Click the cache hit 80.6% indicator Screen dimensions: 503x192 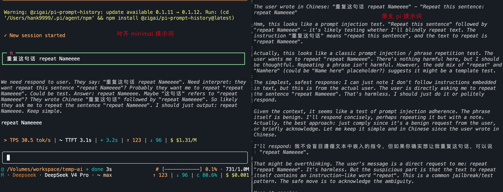(x=207, y=175)
